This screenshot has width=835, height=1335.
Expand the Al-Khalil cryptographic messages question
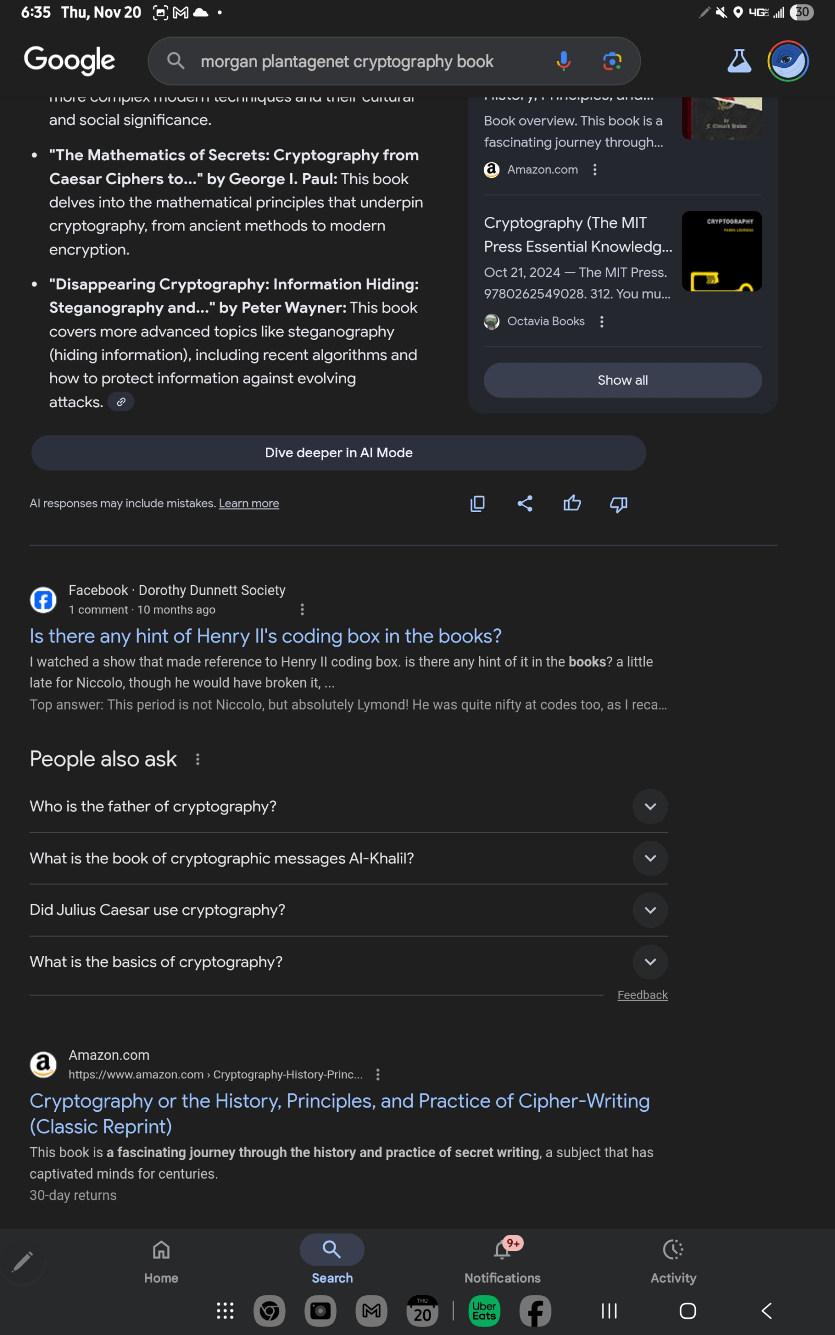pos(650,858)
